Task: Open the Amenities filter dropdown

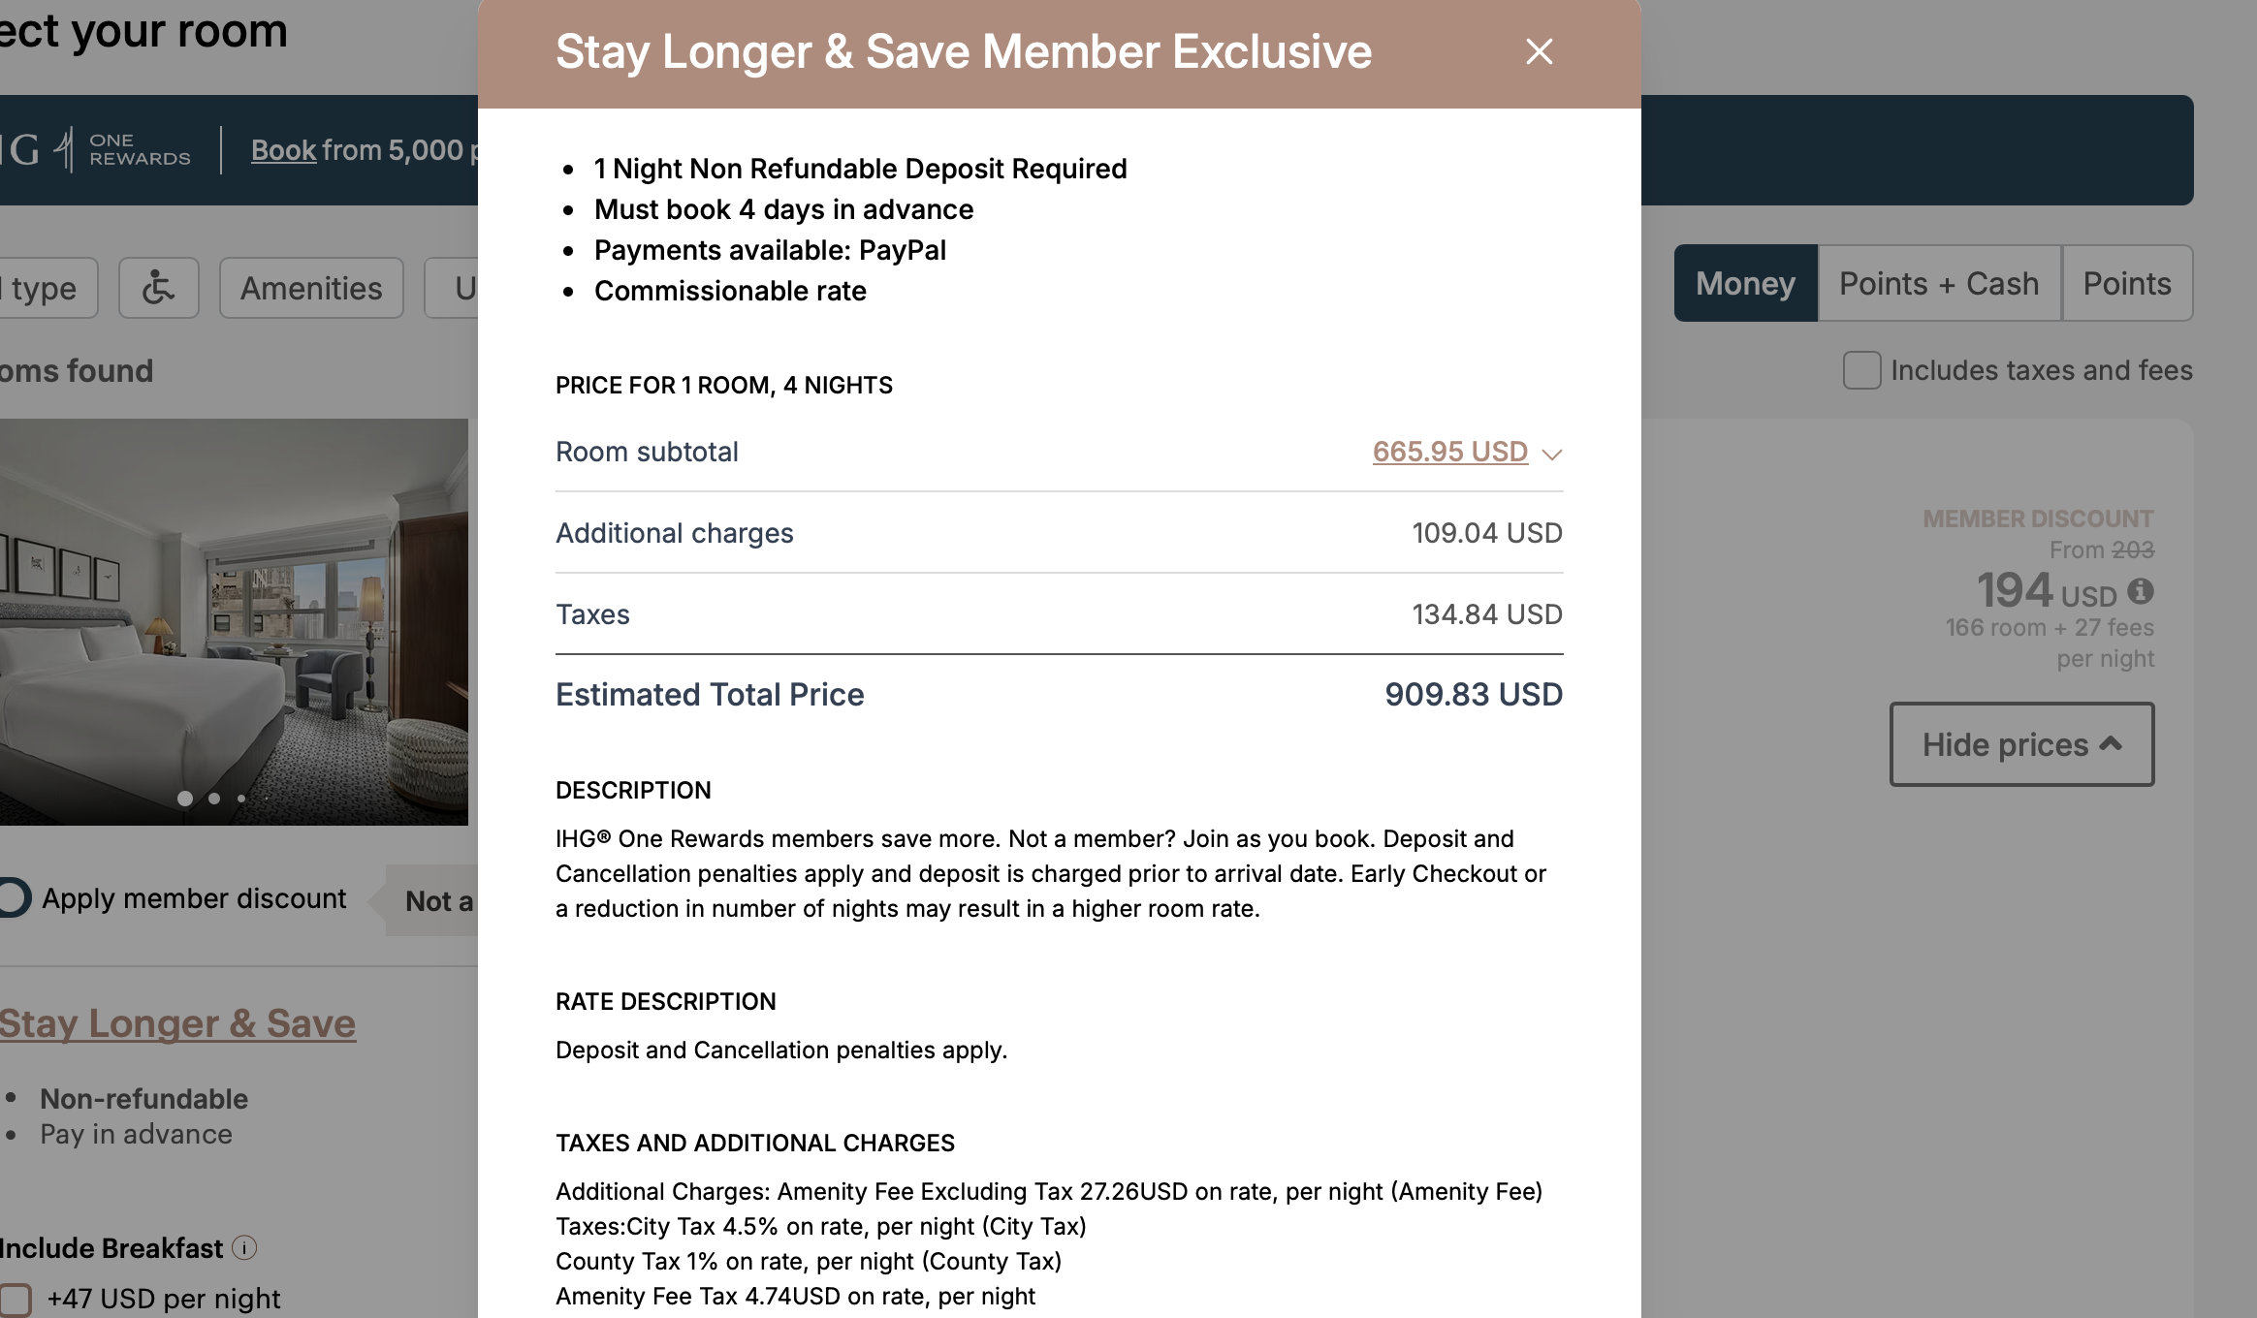Action: click(x=311, y=288)
